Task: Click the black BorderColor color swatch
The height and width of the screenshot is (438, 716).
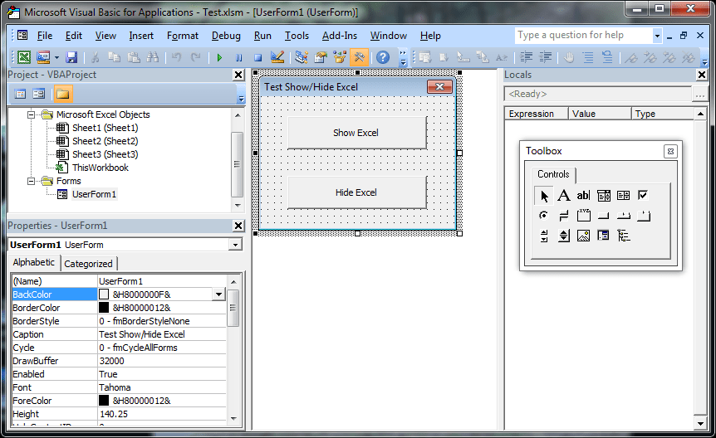Action: point(104,308)
